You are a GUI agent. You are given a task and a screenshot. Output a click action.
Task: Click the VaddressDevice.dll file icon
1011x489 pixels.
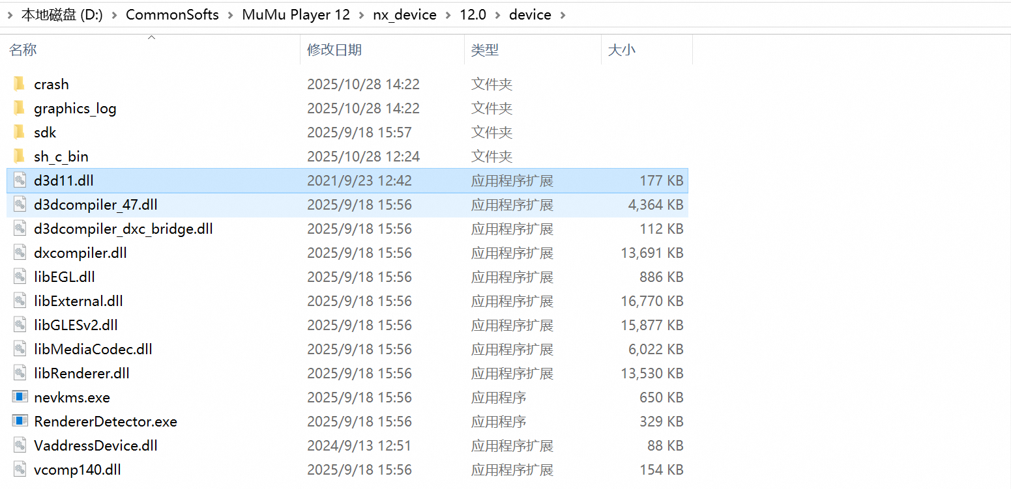pyautogui.click(x=20, y=445)
